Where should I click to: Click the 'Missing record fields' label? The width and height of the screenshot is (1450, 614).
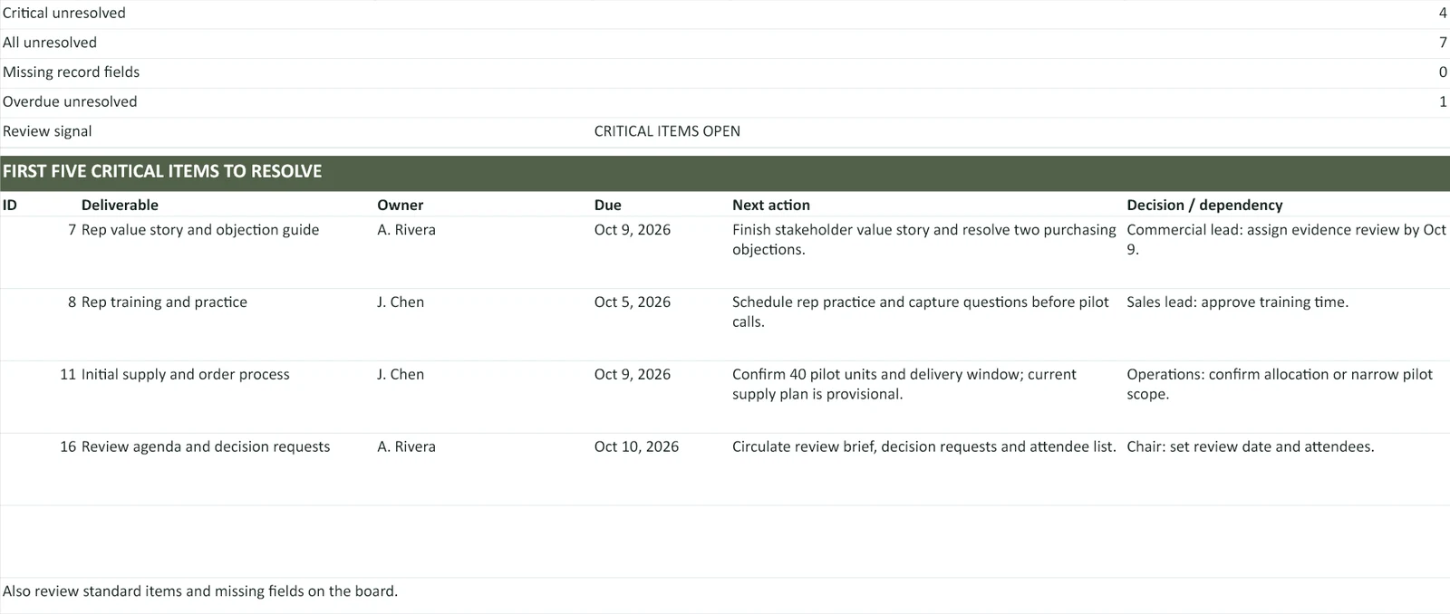click(x=72, y=72)
